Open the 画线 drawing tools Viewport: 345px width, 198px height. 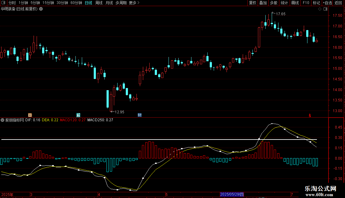(x=295, y=3)
